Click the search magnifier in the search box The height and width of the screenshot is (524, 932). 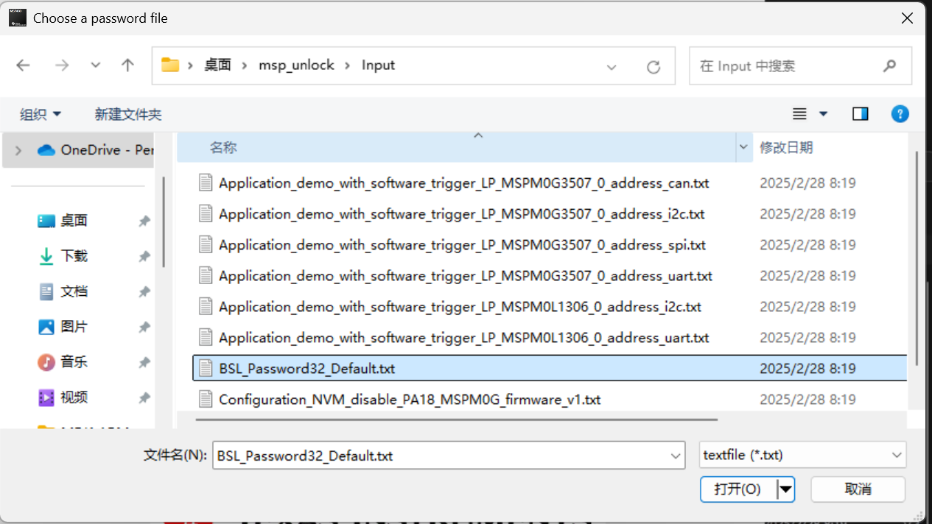coord(889,65)
